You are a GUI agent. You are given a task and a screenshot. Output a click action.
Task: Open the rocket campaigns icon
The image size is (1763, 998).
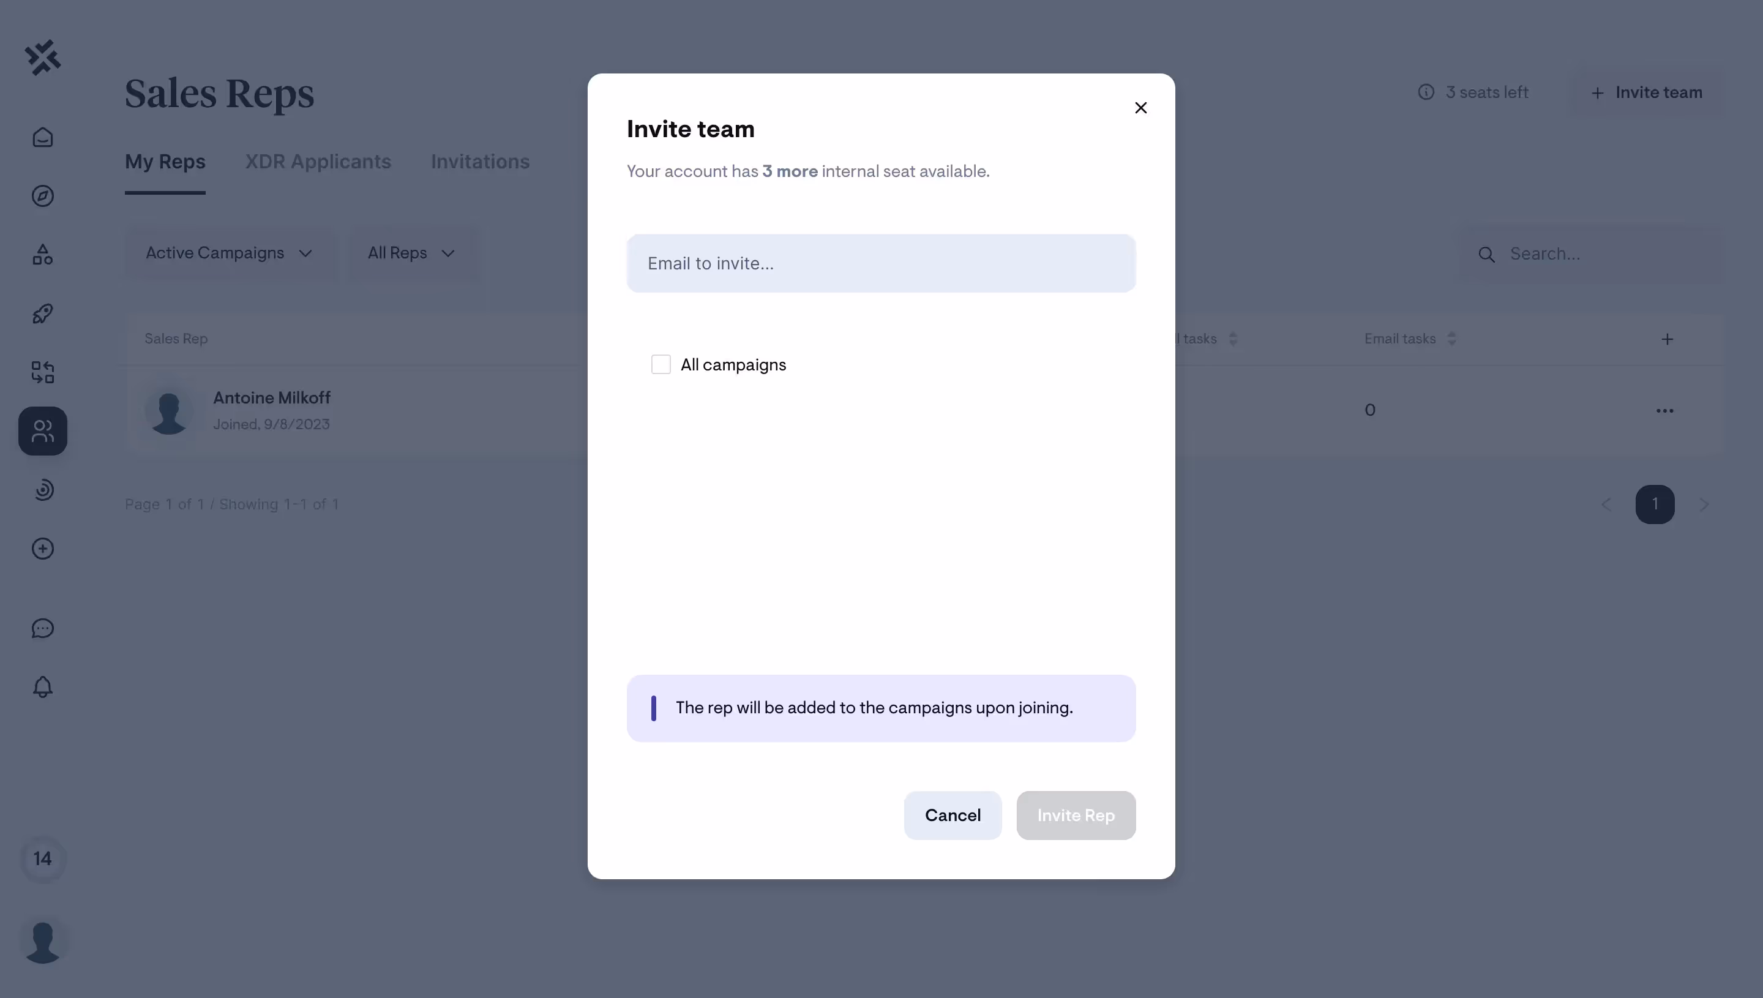tap(42, 314)
